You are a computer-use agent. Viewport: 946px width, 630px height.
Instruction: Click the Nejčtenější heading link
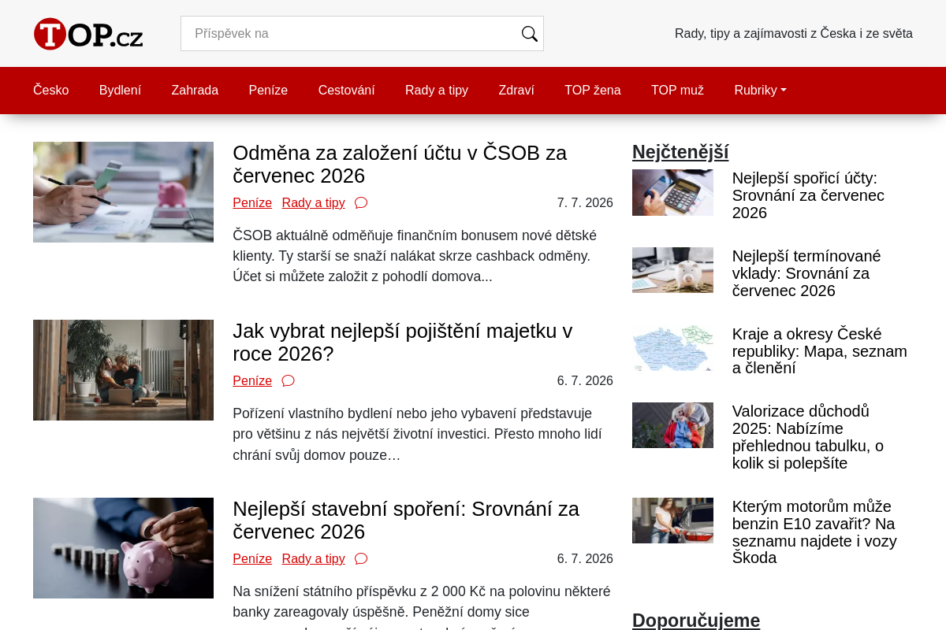pos(680,152)
